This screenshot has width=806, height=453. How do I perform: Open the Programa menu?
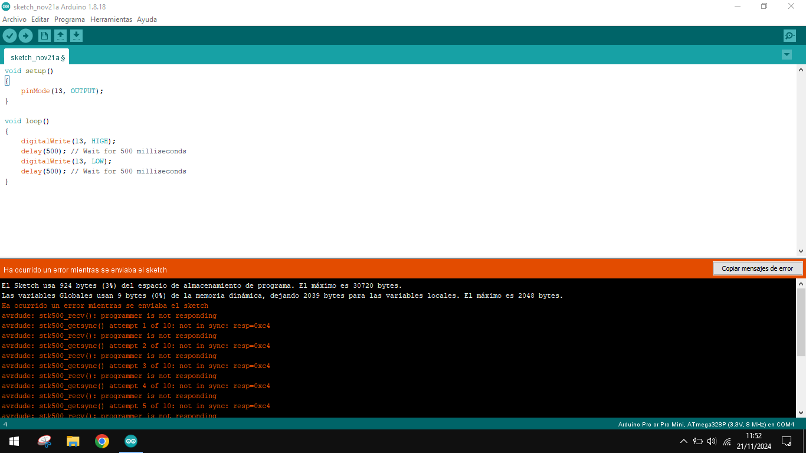(x=70, y=19)
